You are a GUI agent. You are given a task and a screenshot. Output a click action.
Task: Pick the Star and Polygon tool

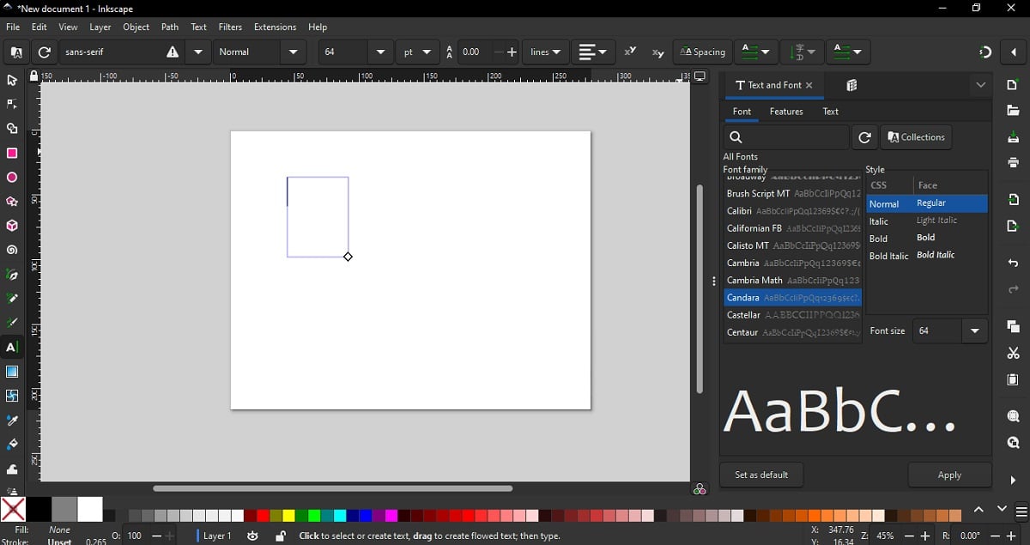coord(12,203)
